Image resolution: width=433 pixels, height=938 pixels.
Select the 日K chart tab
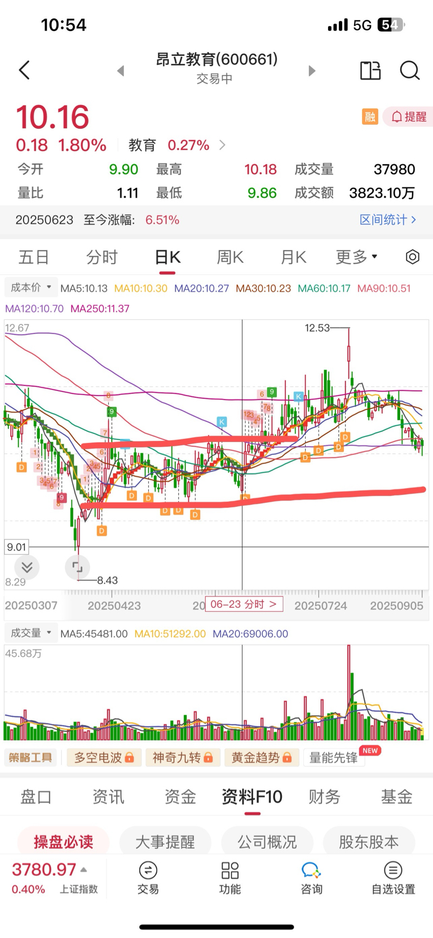coord(167,257)
